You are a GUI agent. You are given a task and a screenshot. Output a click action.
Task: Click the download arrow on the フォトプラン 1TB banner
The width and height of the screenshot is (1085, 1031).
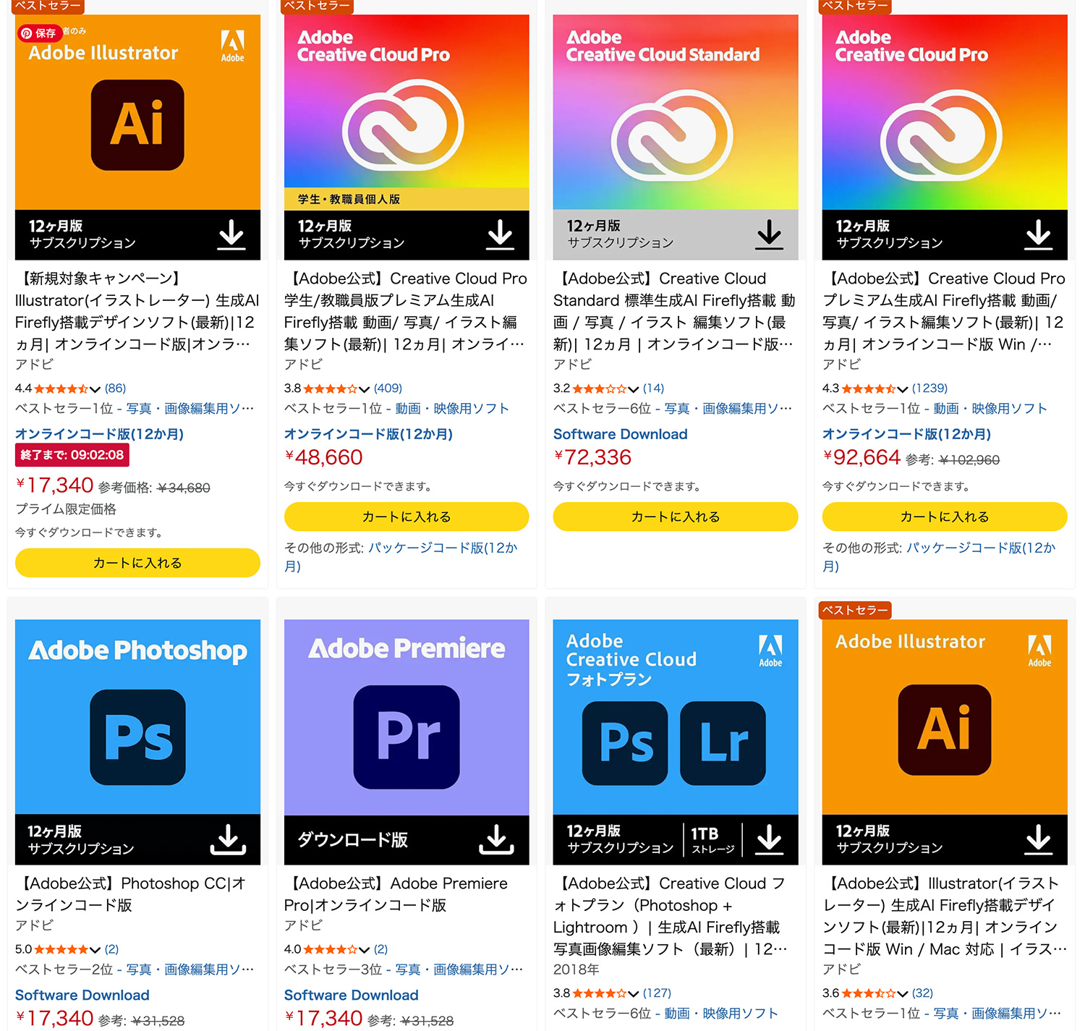click(x=769, y=839)
